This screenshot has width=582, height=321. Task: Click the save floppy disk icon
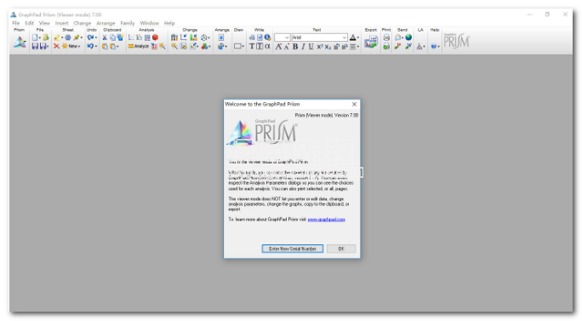click(x=35, y=46)
